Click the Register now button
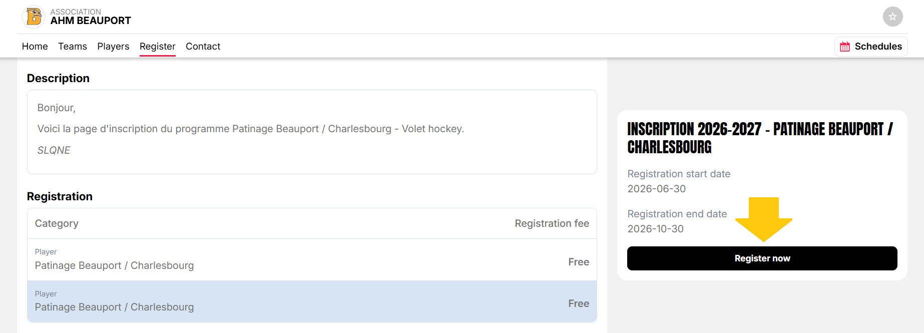Screen dimensions: 924x333 pos(762,258)
